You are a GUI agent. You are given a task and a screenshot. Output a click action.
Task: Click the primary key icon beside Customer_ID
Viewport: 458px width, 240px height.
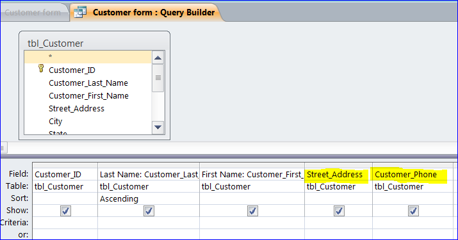point(41,68)
